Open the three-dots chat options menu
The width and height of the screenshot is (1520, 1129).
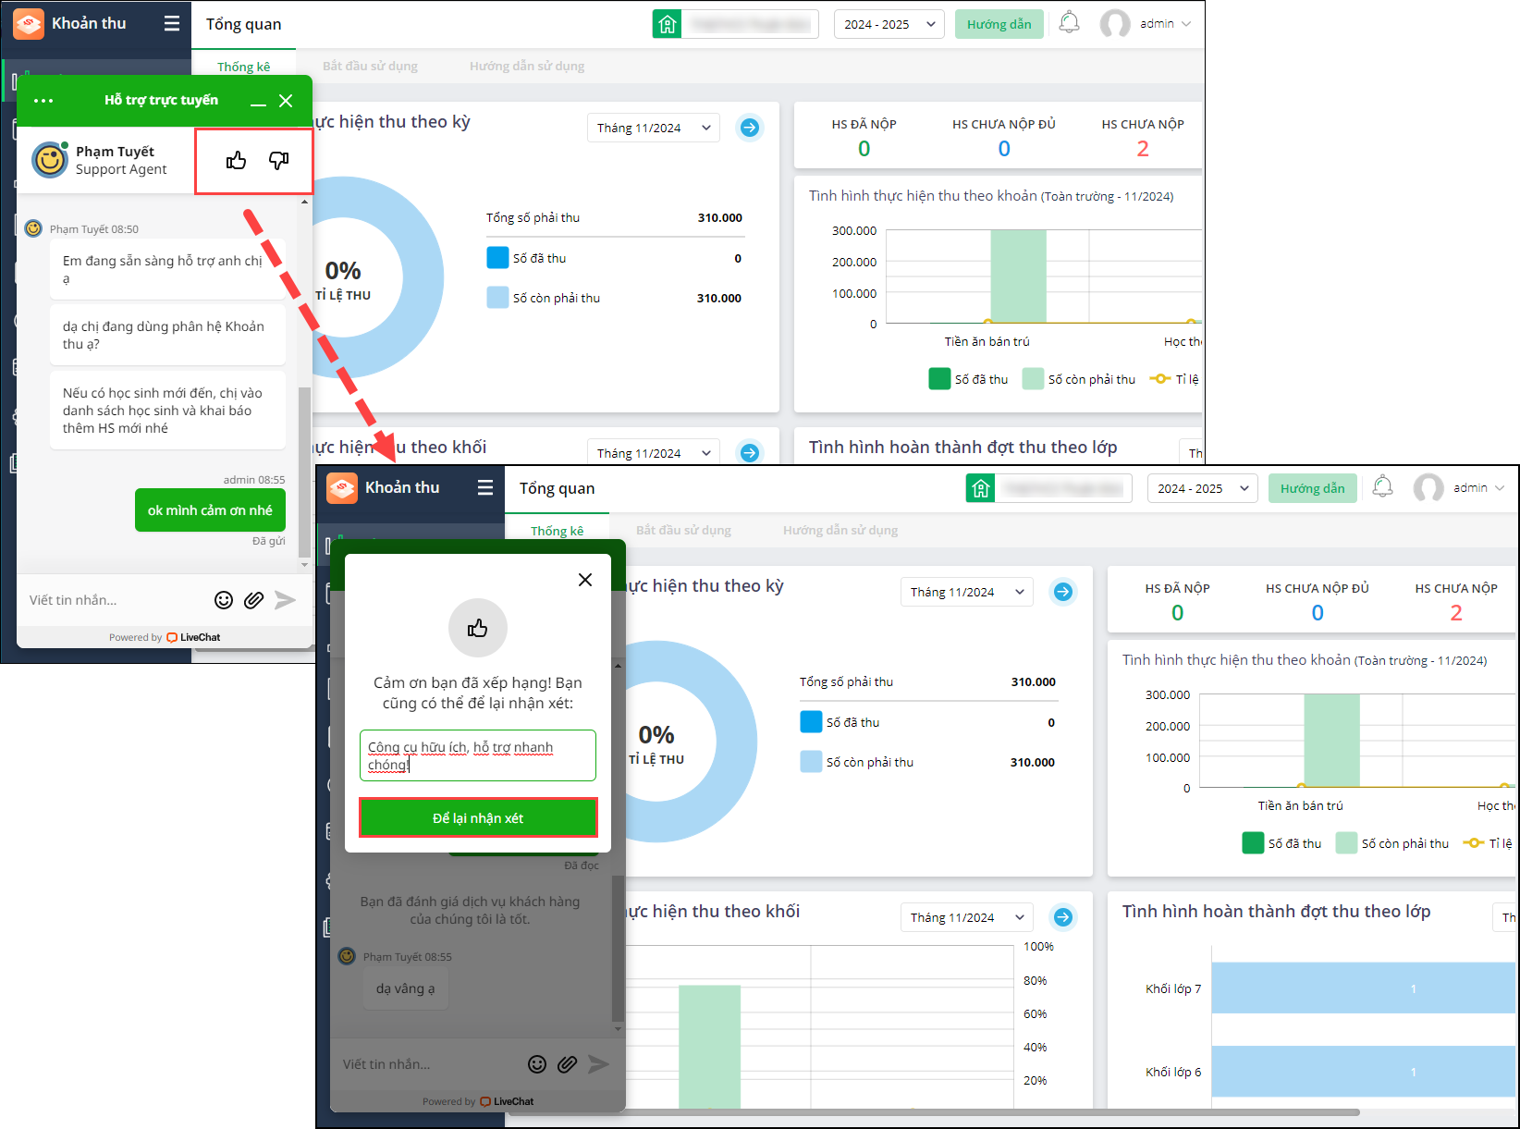pos(43,101)
